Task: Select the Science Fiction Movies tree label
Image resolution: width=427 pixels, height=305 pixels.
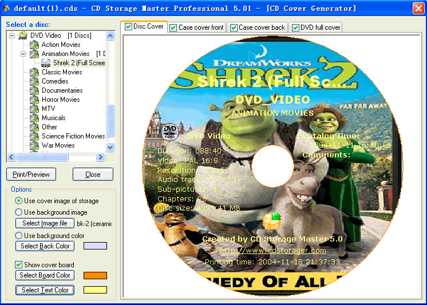Action: [x=73, y=136]
